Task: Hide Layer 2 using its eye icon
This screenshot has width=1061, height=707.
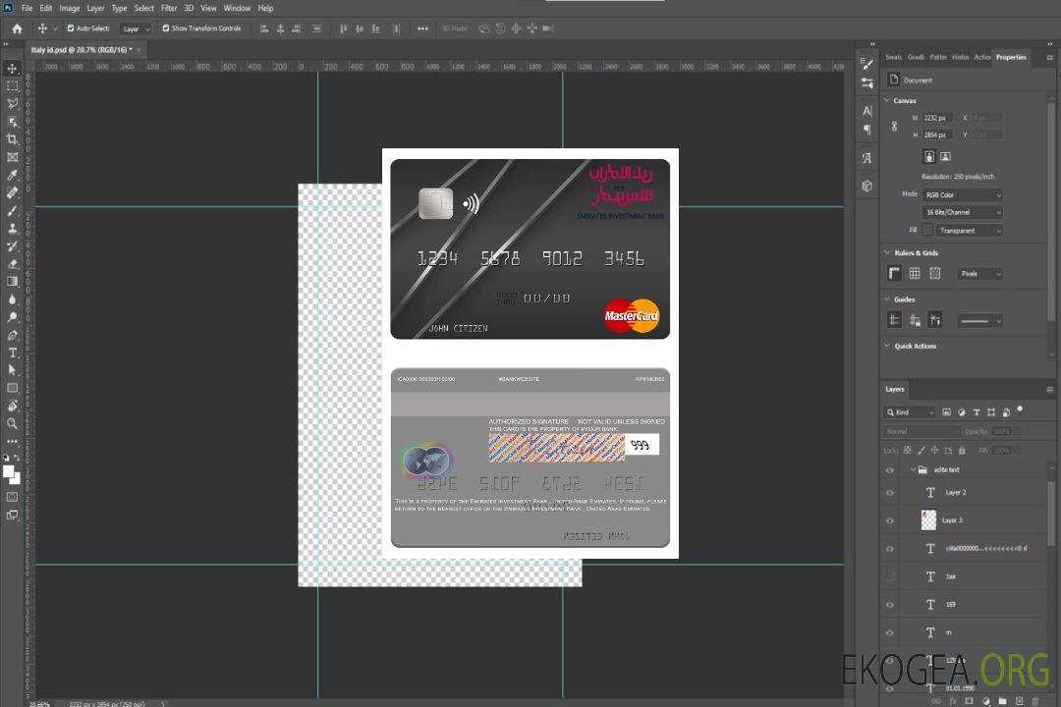Action: coord(890,493)
